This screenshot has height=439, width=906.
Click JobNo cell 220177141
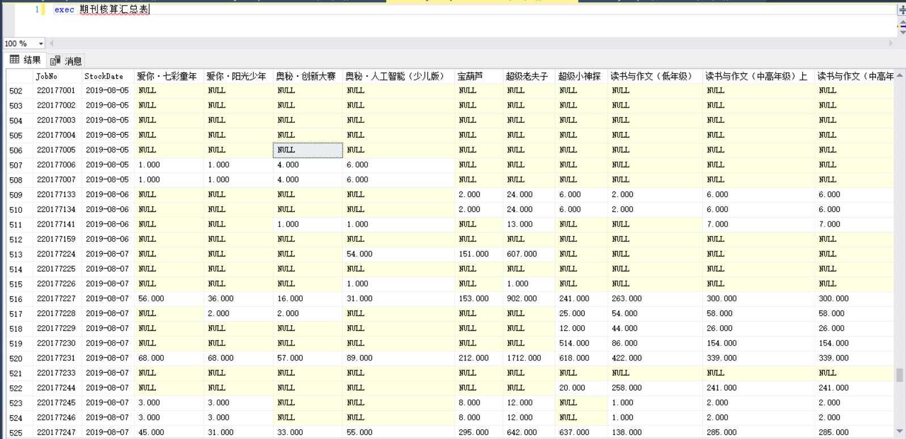(x=57, y=224)
